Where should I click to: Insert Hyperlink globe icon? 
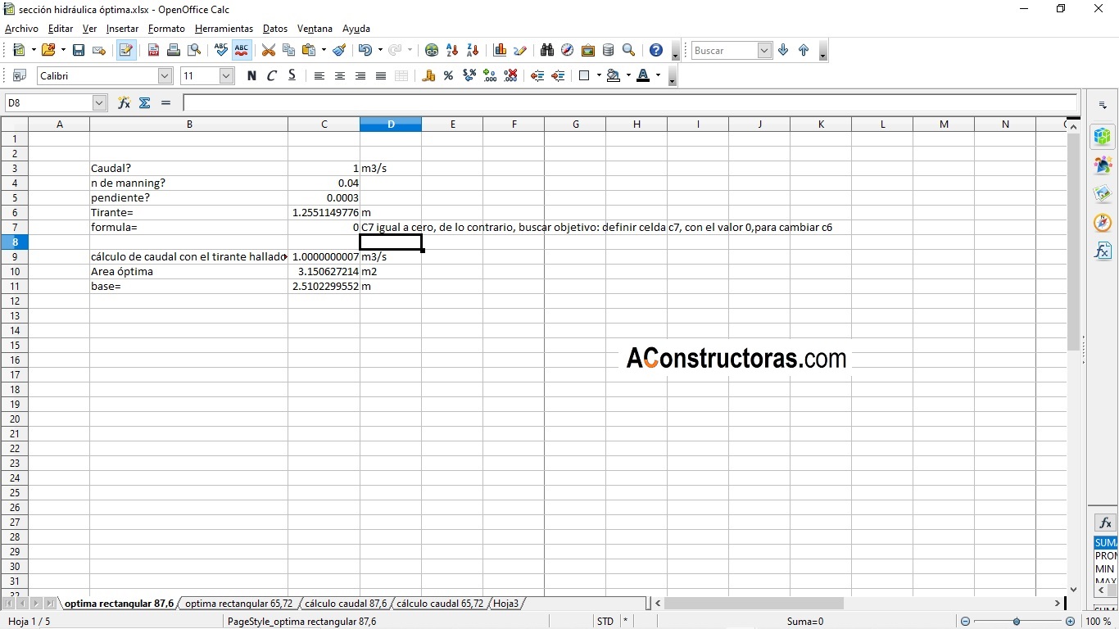pyautogui.click(x=432, y=50)
